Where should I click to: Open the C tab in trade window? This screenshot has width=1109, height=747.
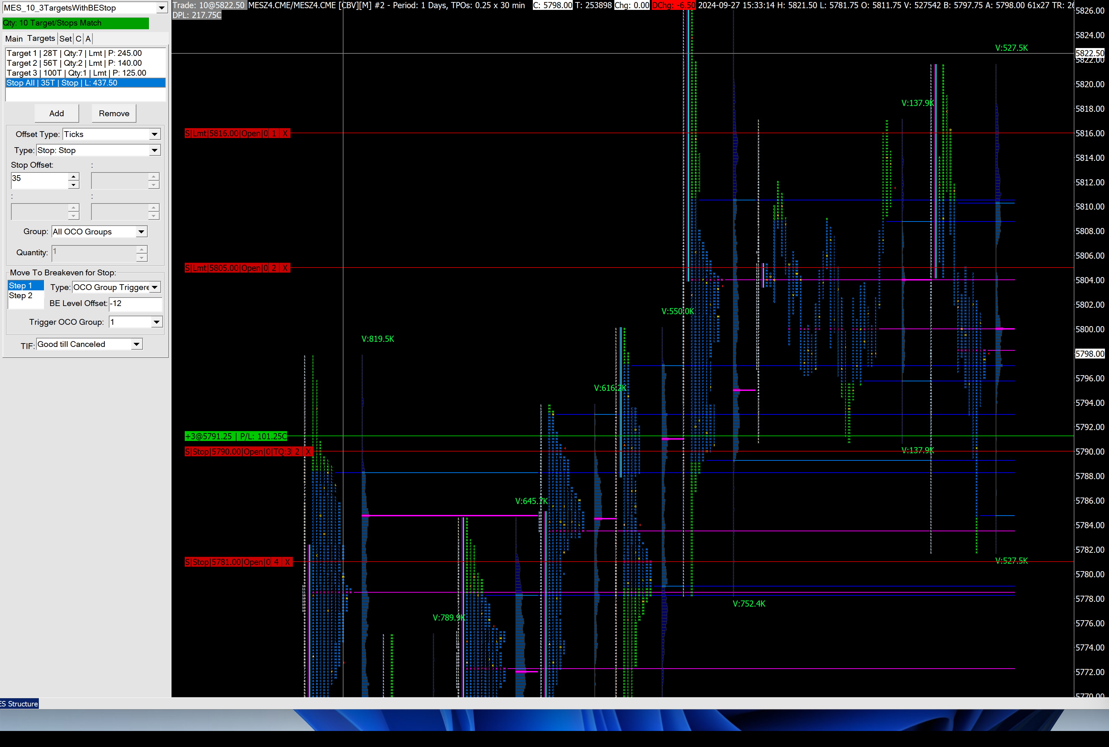(x=79, y=39)
